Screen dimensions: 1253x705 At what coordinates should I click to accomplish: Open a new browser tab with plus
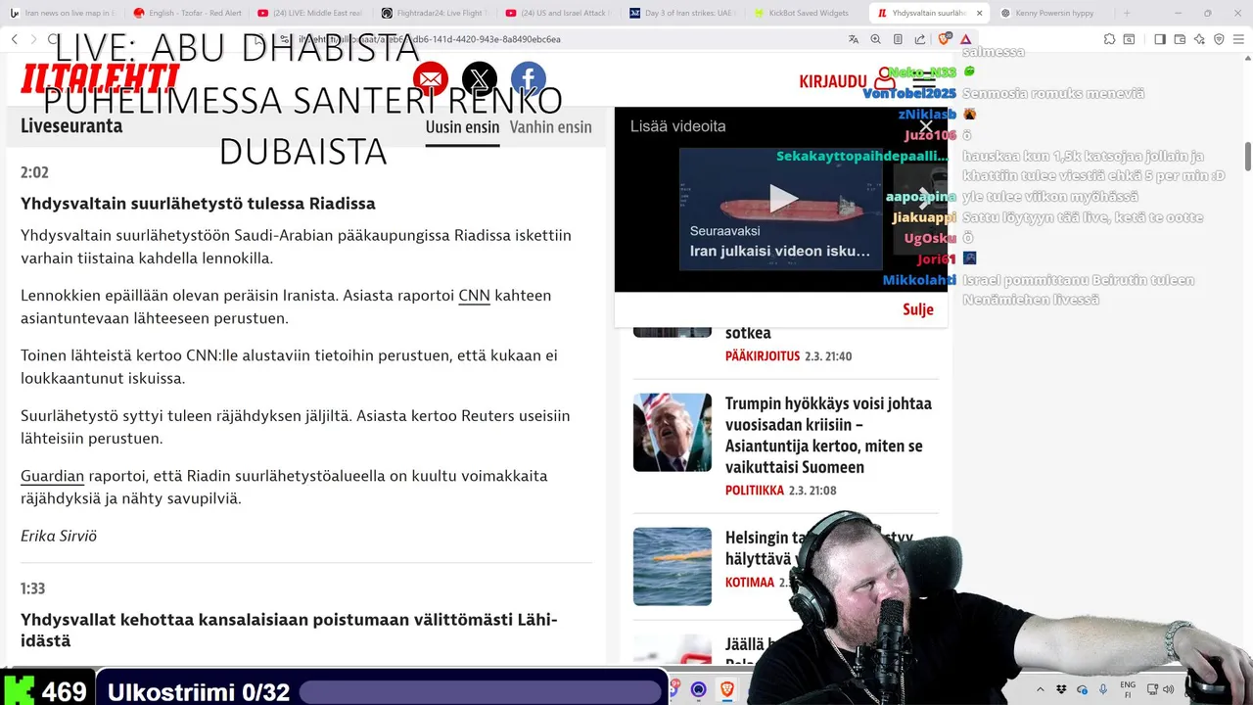(1127, 14)
